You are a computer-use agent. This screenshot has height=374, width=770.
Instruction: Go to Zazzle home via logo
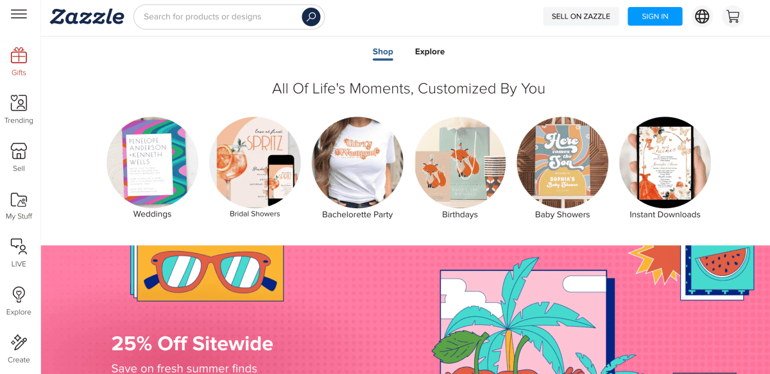(x=87, y=17)
